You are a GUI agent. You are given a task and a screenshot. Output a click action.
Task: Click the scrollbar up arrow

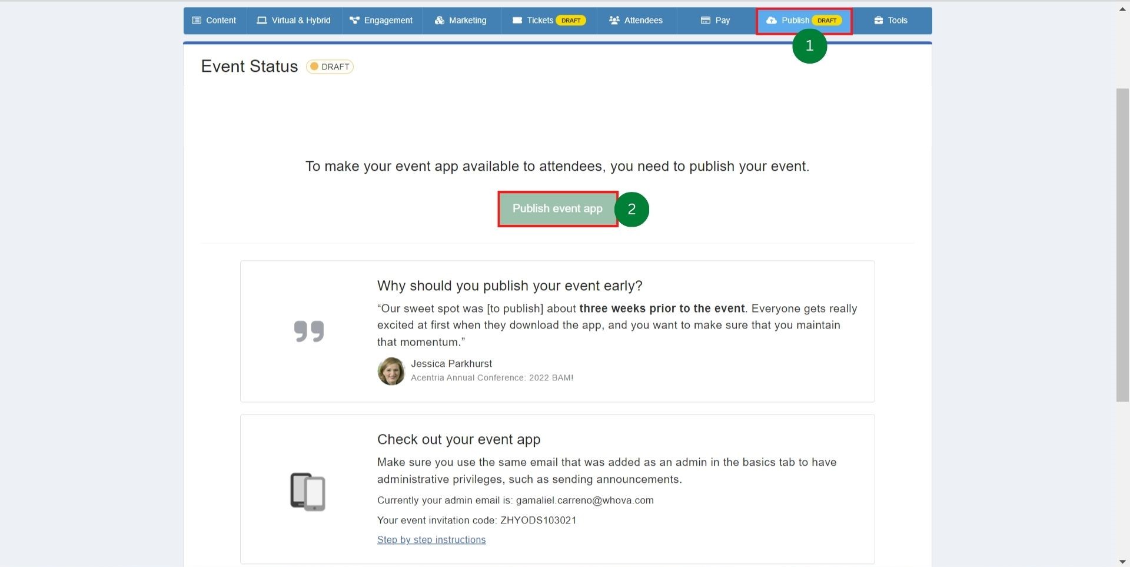click(x=1122, y=9)
